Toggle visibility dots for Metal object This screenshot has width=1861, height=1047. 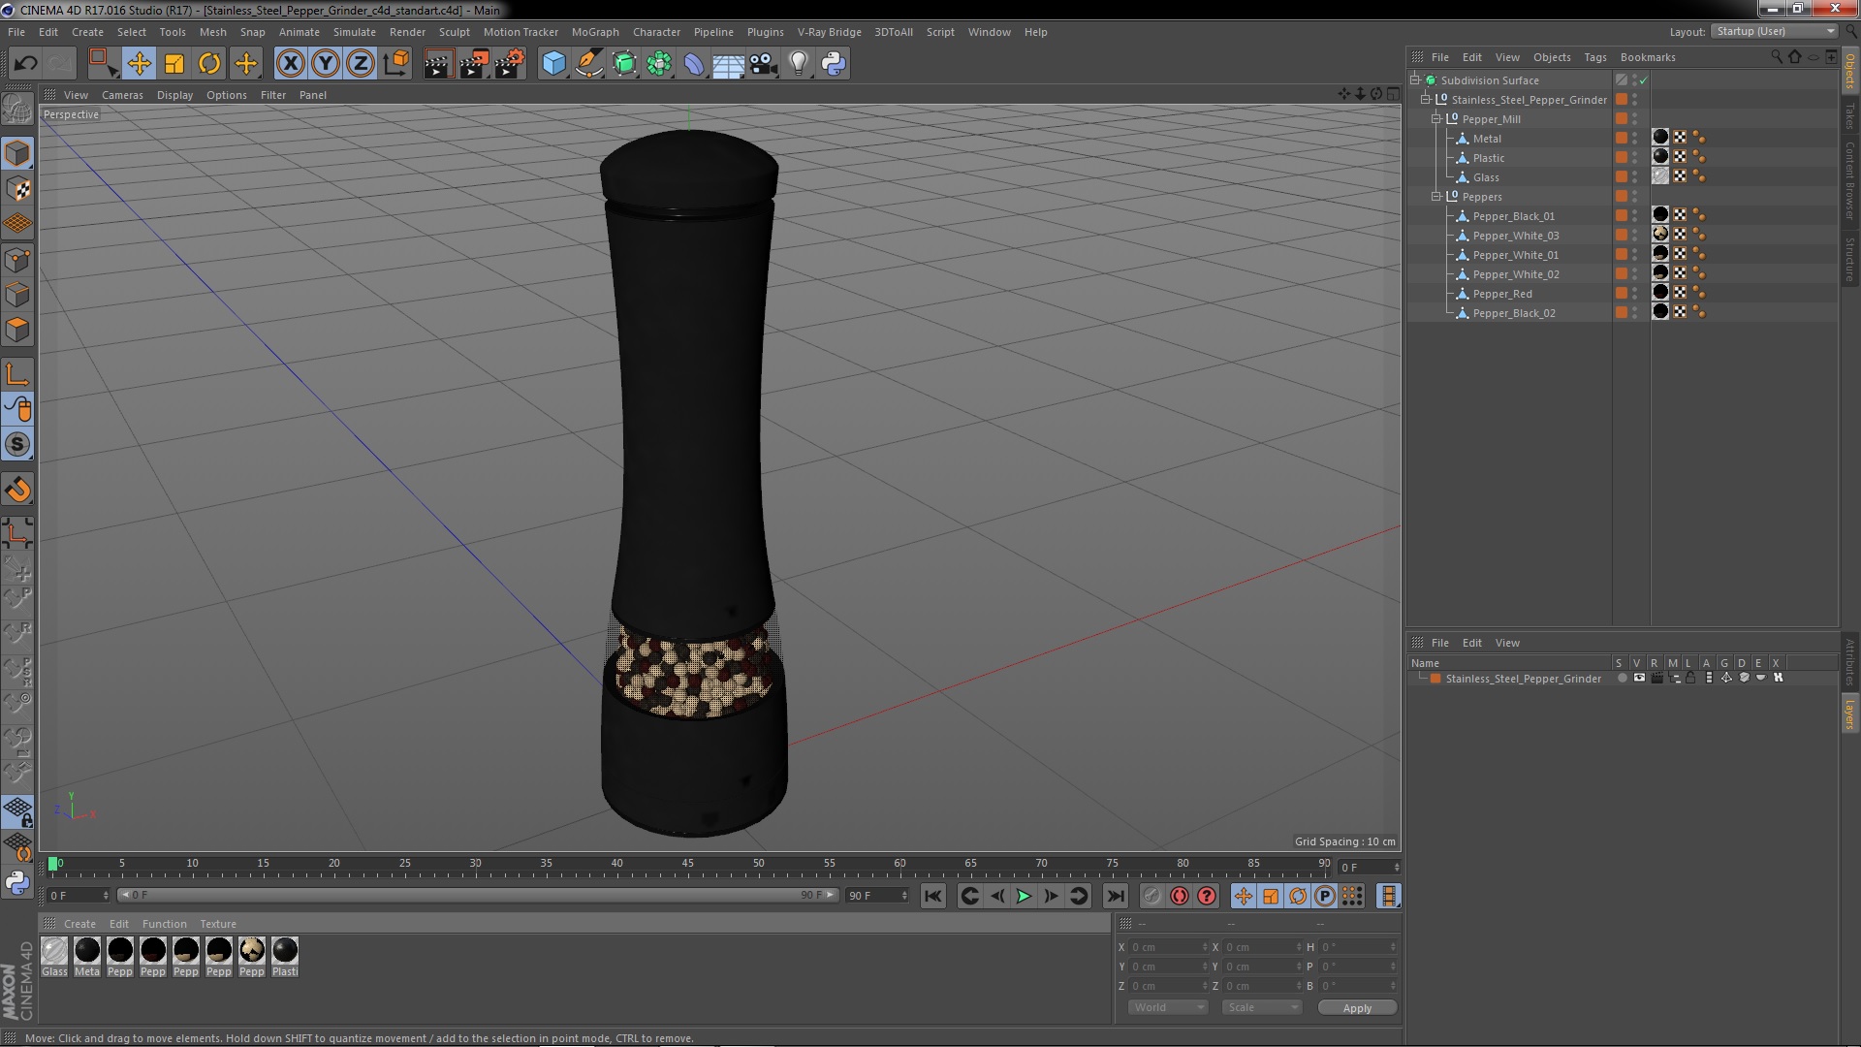click(x=1634, y=139)
